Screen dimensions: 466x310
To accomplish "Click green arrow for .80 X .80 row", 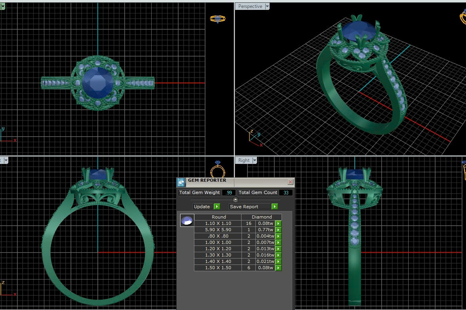I will click(x=278, y=236).
